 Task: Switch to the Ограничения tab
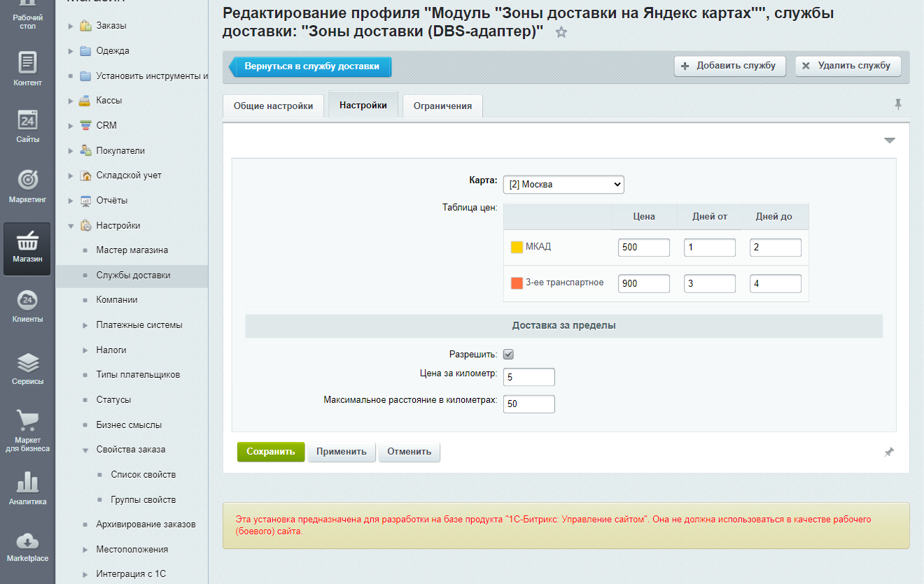click(442, 106)
